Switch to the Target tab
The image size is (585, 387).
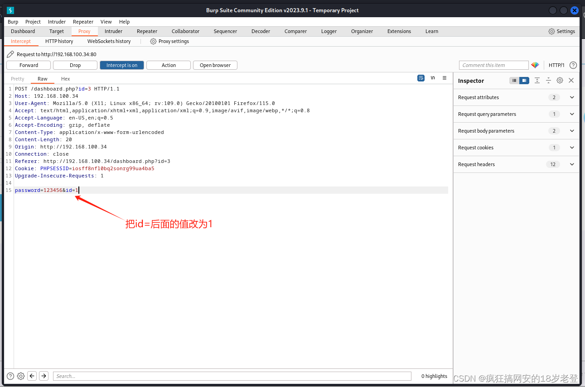coord(57,31)
